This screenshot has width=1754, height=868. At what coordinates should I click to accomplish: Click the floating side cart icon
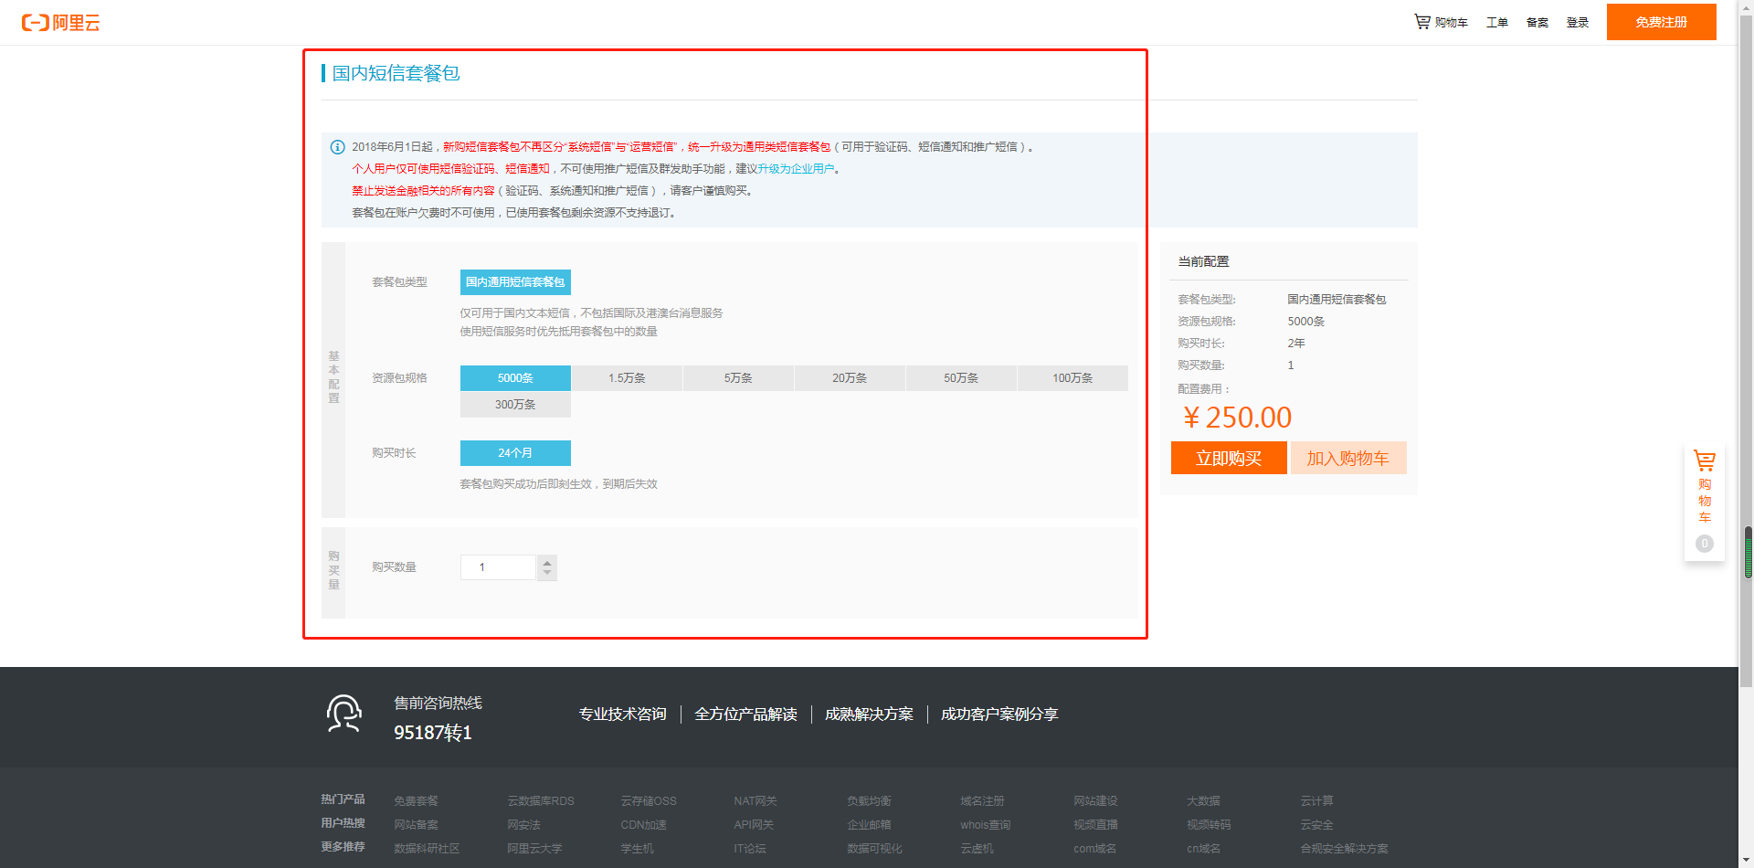click(1704, 460)
